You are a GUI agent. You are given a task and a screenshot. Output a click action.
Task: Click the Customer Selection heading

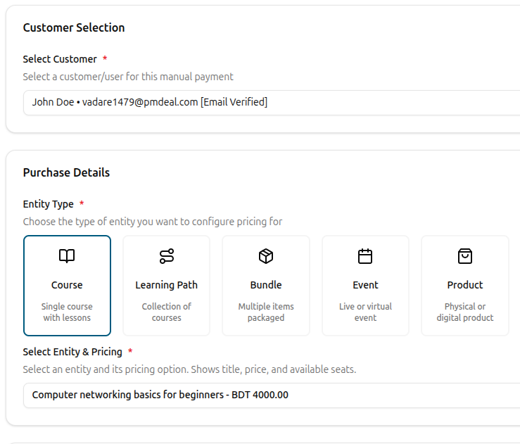coord(74,27)
